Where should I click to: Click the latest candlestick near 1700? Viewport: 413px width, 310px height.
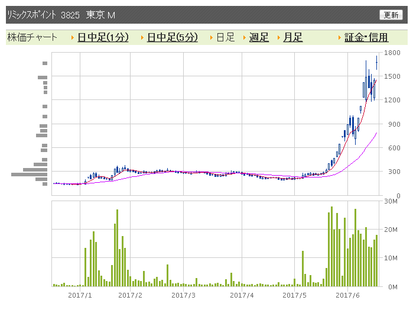pyautogui.click(x=376, y=63)
